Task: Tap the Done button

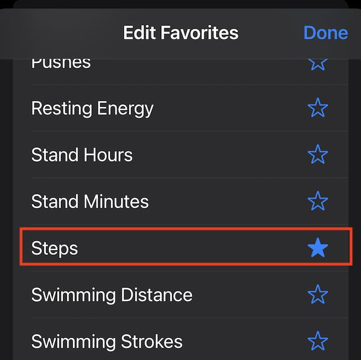Action: pyautogui.click(x=326, y=33)
